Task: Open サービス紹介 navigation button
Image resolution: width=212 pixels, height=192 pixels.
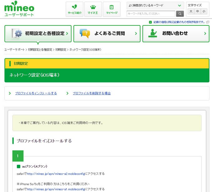Action: pos(75,9)
